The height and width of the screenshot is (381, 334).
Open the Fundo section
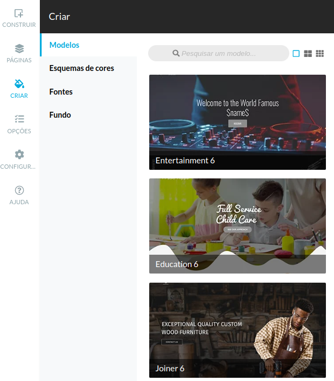point(60,115)
